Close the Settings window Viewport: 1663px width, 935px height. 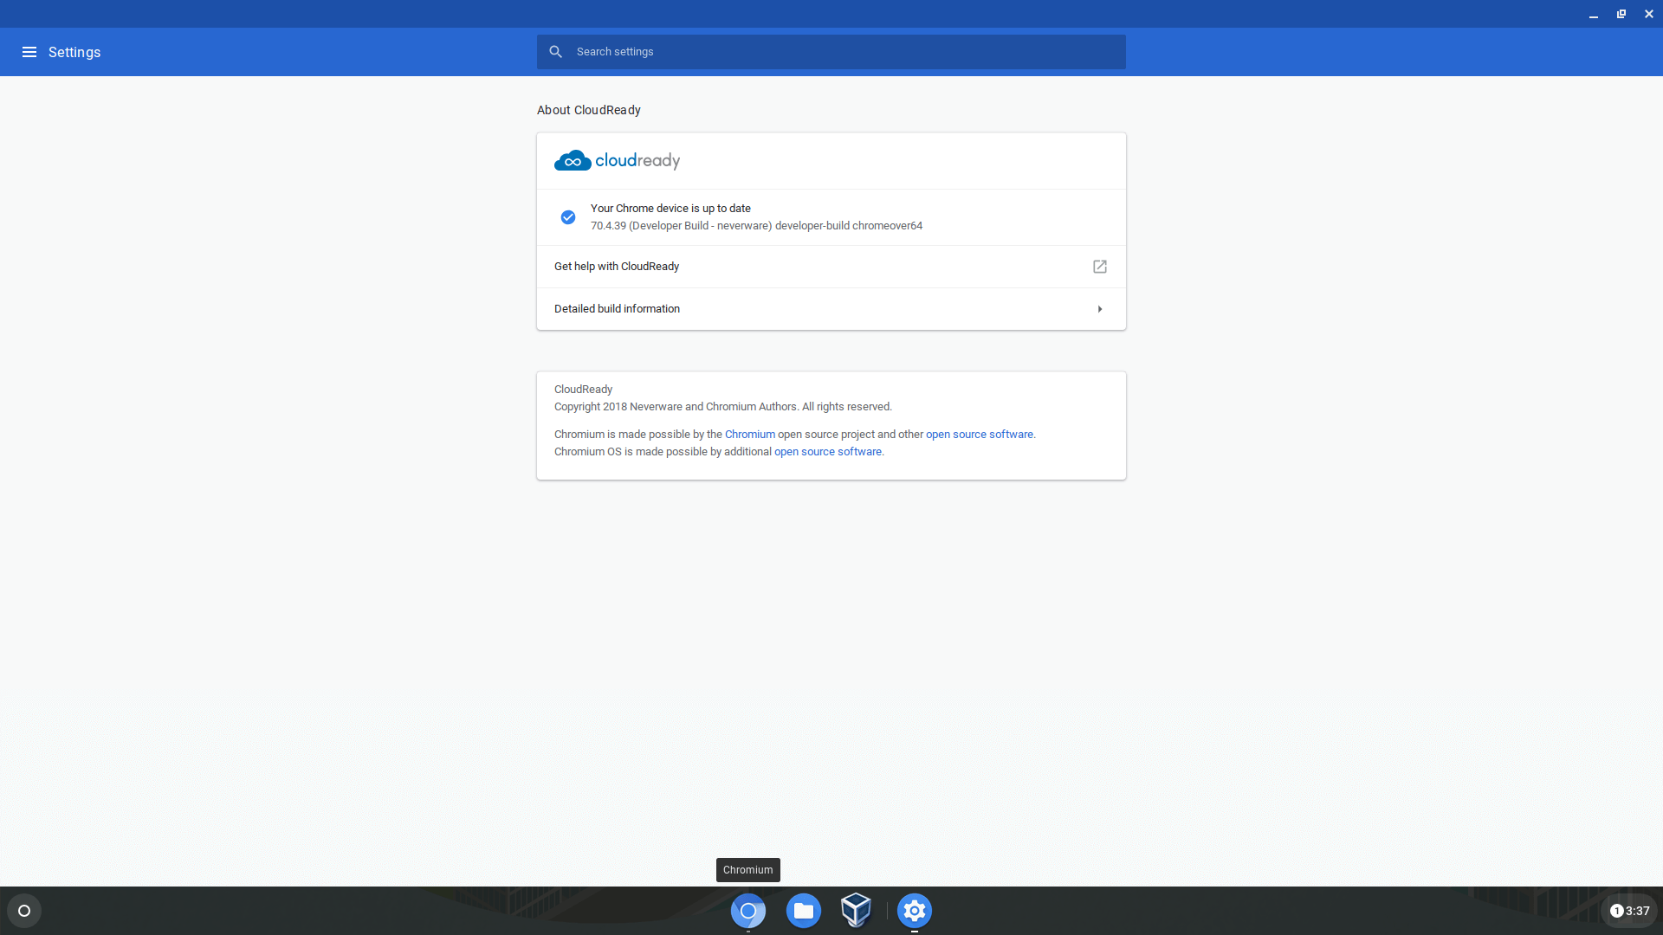pyautogui.click(x=1649, y=14)
